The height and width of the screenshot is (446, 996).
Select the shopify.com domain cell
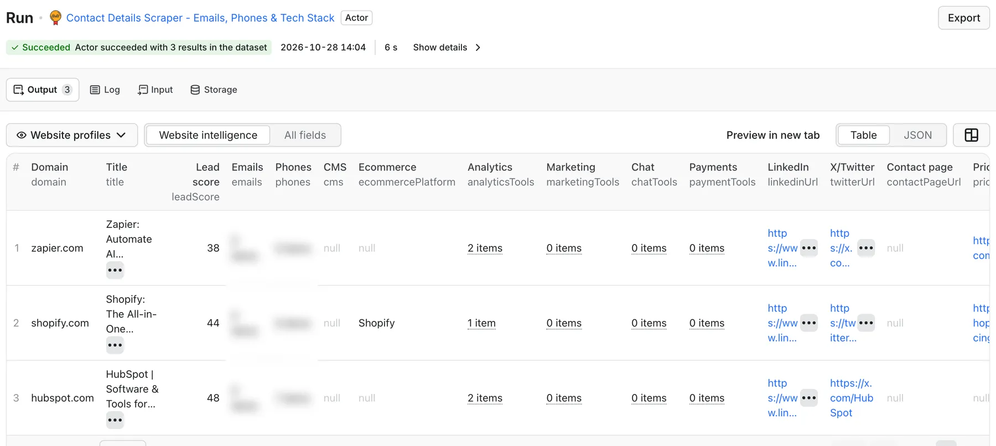(60, 323)
